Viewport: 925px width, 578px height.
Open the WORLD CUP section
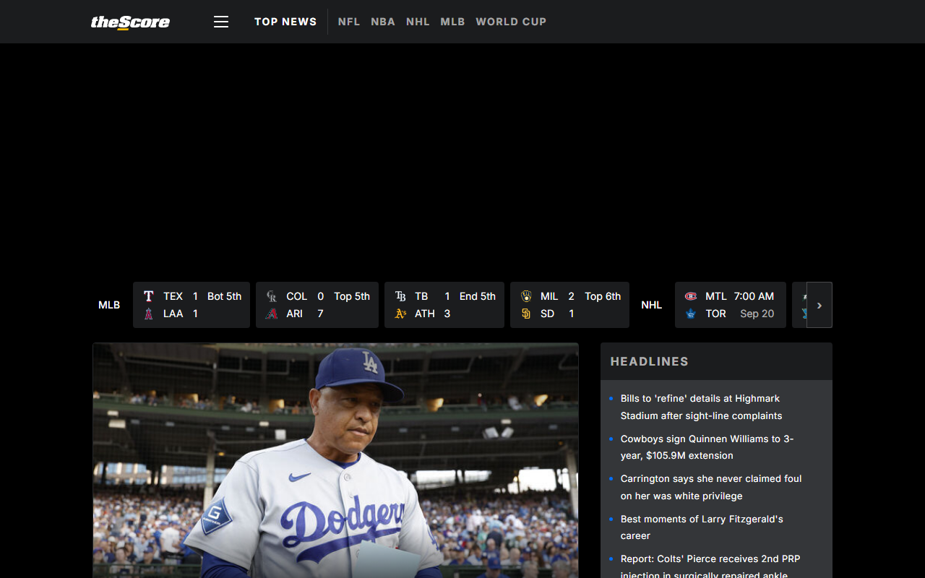(x=511, y=22)
